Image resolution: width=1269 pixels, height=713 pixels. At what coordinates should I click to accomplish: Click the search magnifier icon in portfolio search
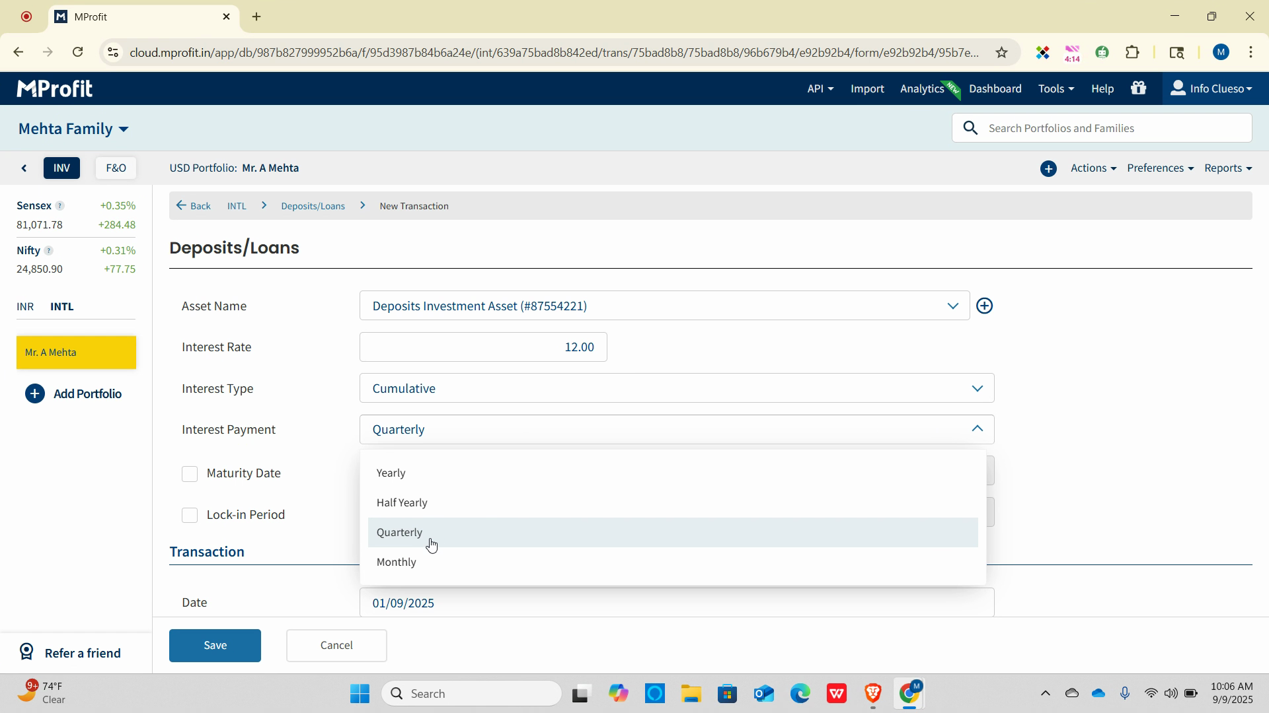[x=970, y=128]
